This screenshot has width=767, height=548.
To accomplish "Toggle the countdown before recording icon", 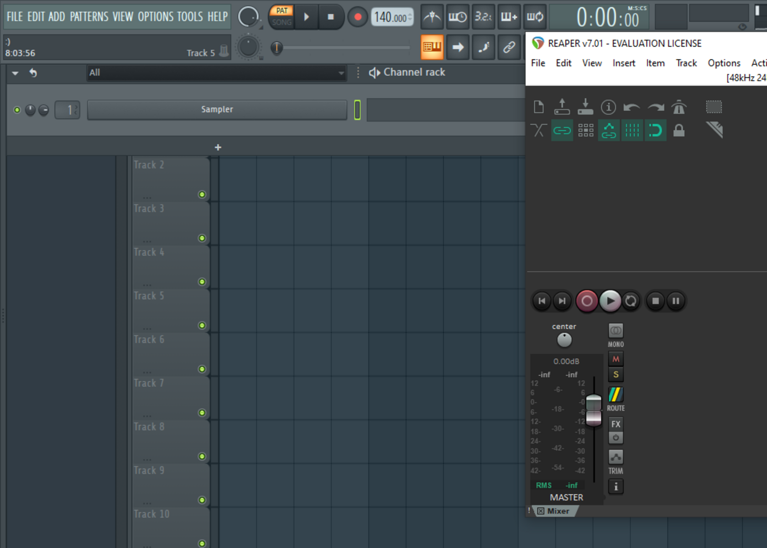I will [483, 17].
